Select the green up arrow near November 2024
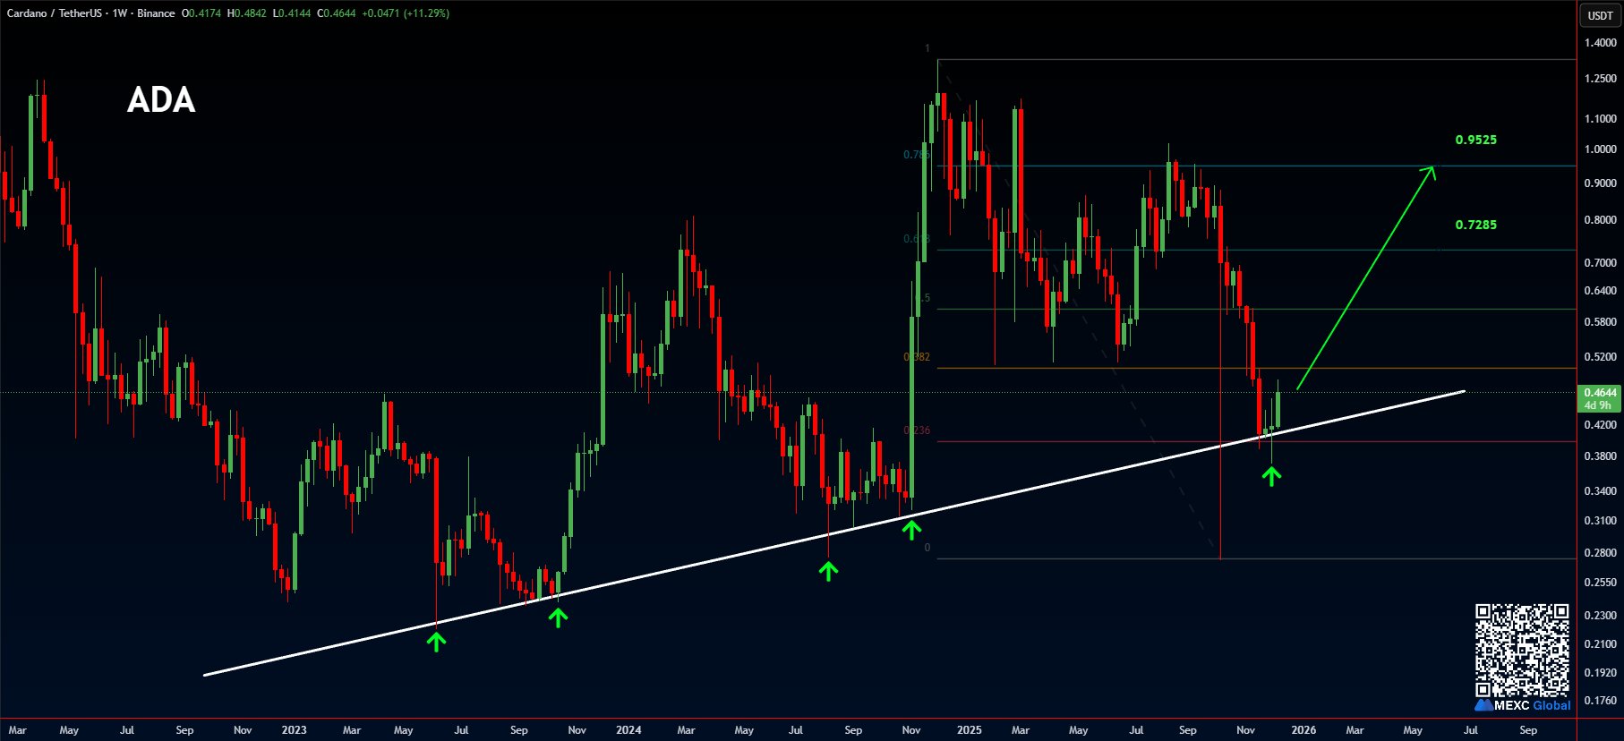 click(x=911, y=530)
